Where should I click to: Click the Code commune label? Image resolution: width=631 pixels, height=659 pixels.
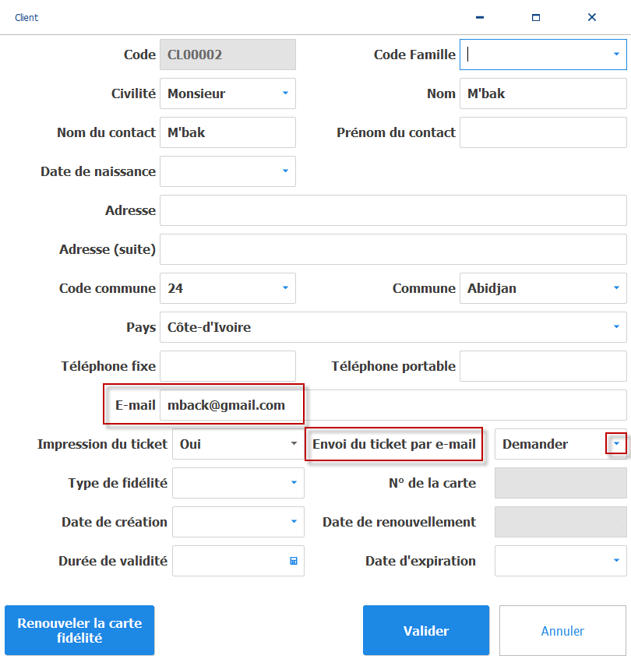[108, 288]
